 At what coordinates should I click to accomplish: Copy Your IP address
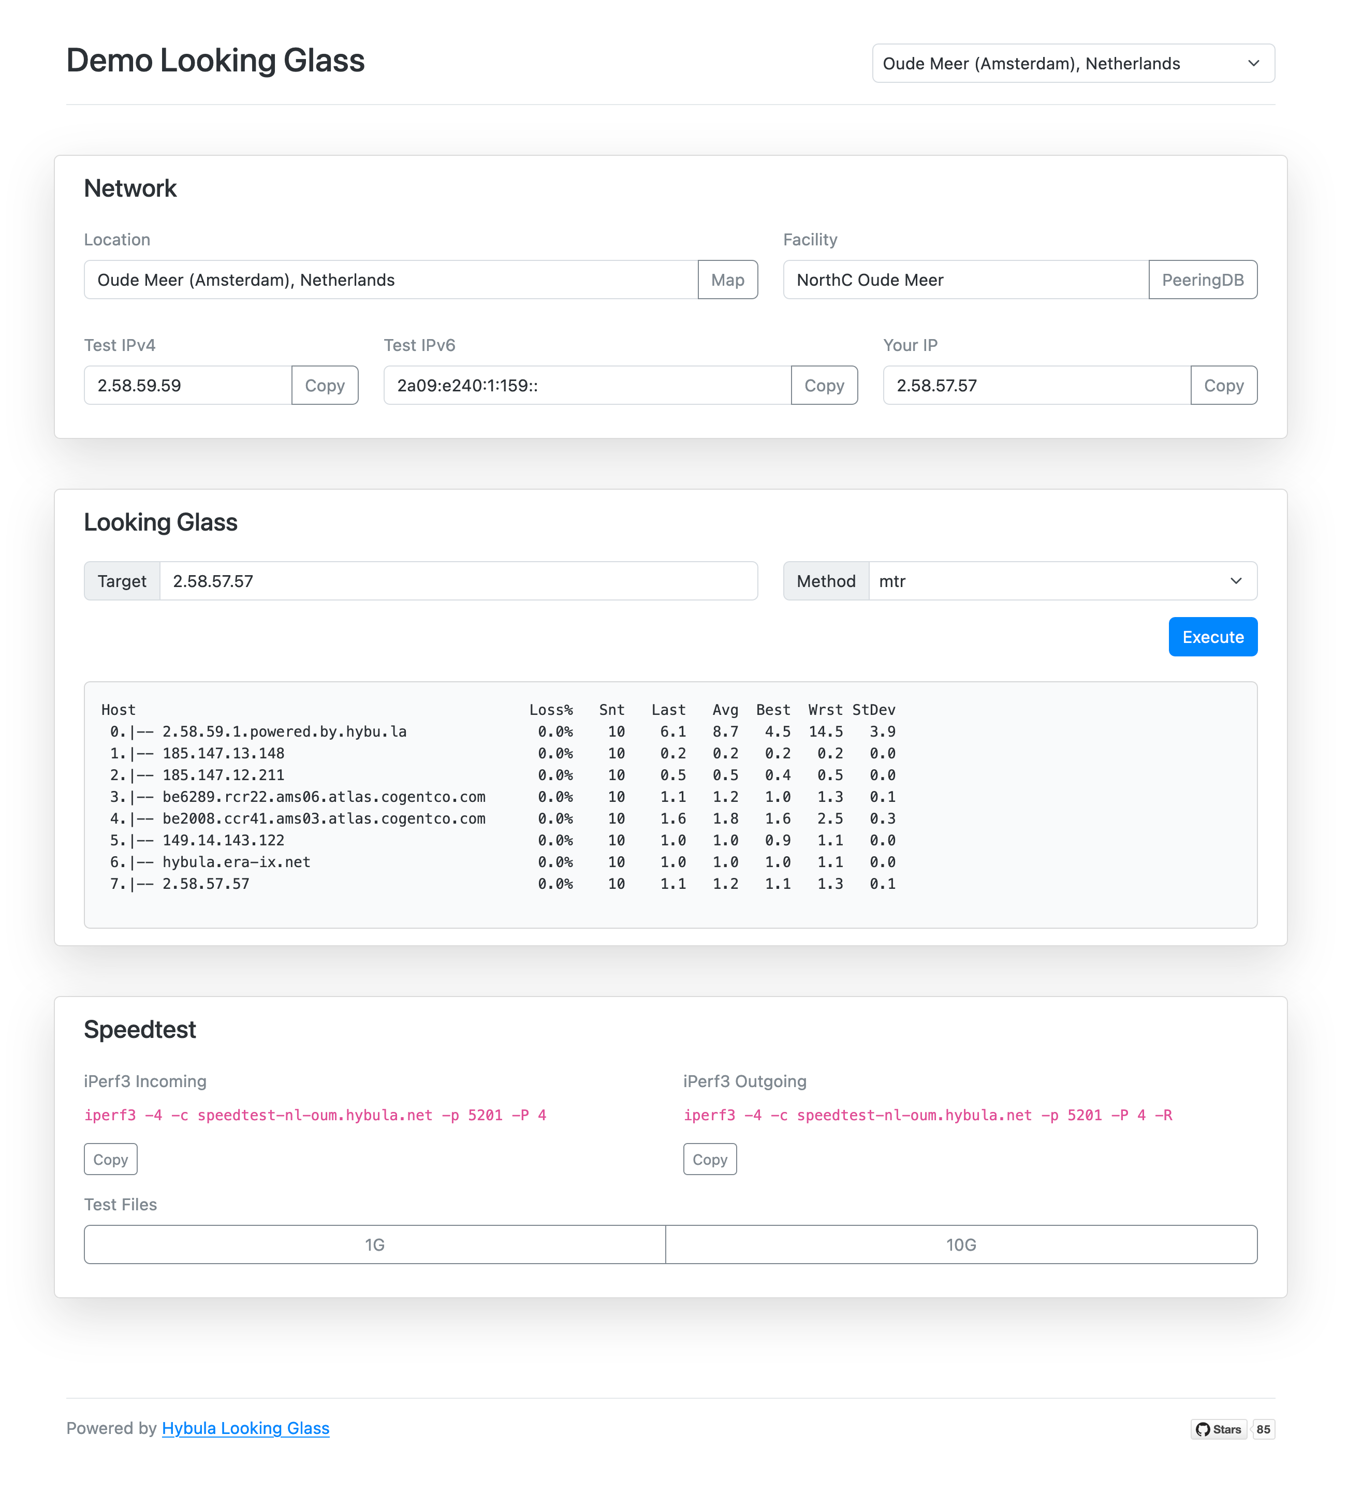point(1223,386)
